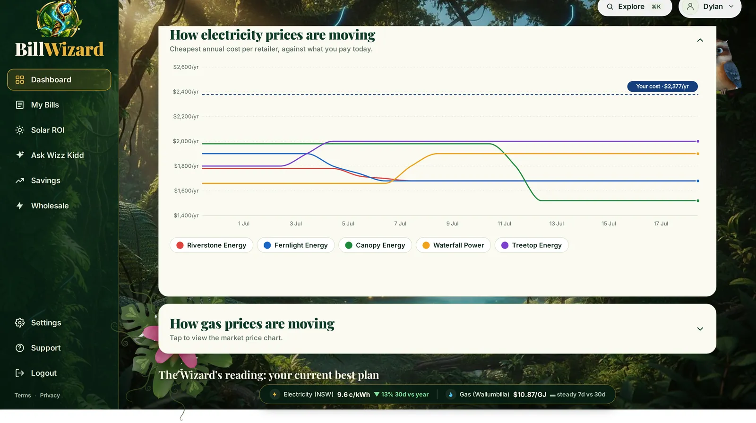The width and height of the screenshot is (756, 423).
Task: Click the Electricity (NSW) 9.6 c/kWh reading
Action: (326, 395)
